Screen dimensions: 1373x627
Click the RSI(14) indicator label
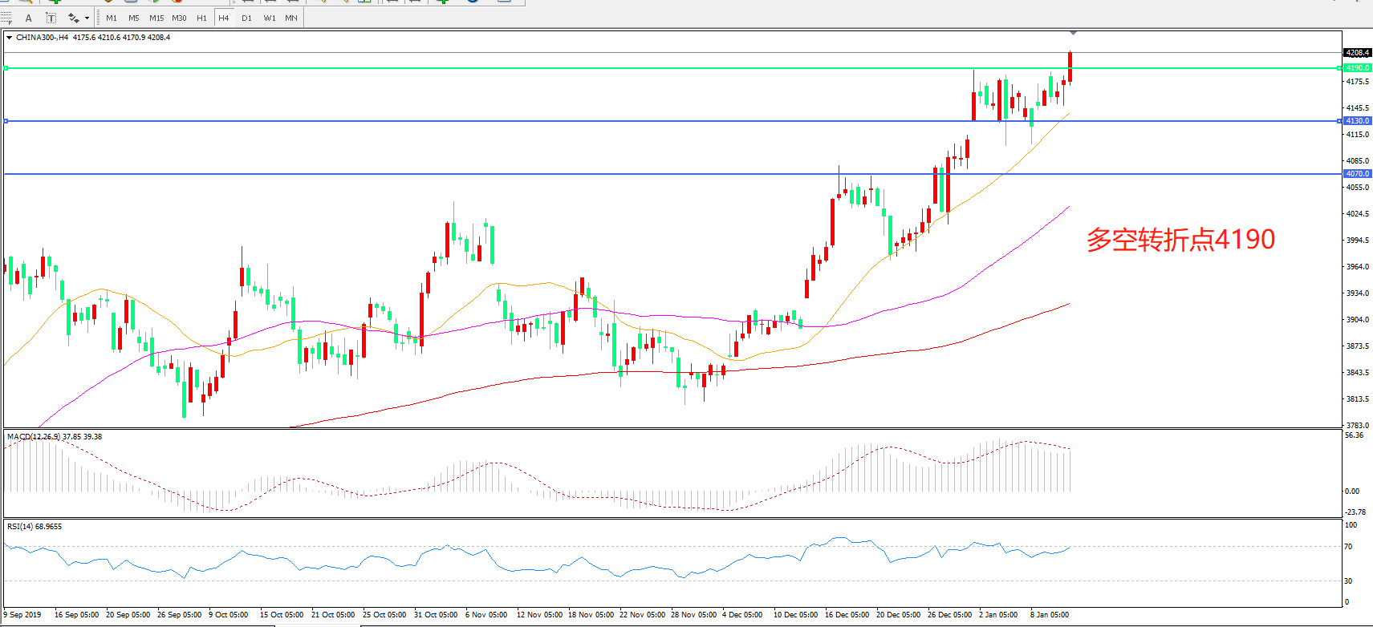pos(20,527)
